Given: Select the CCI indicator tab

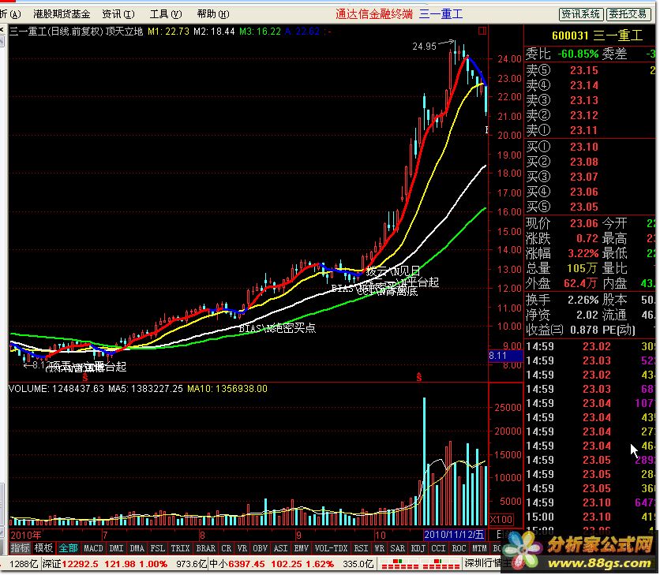Looking at the screenshot, I should click(x=438, y=548).
